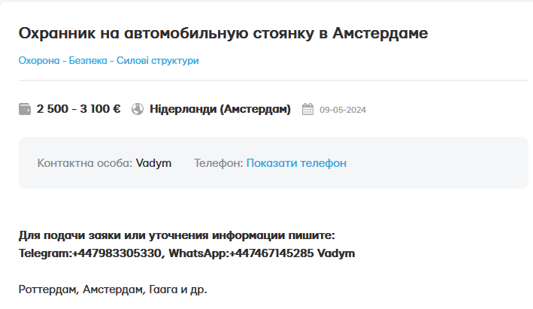
Task: Click the Telegram number +447983305330
Action: click(117, 253)
